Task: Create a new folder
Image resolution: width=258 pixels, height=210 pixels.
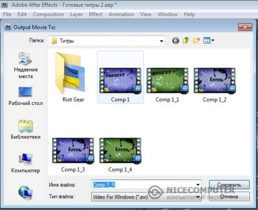Action: [196, 41]
